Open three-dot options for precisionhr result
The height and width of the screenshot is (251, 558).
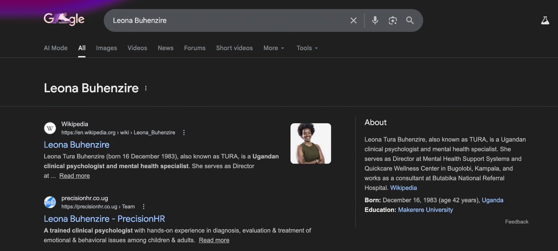point(144,206)
